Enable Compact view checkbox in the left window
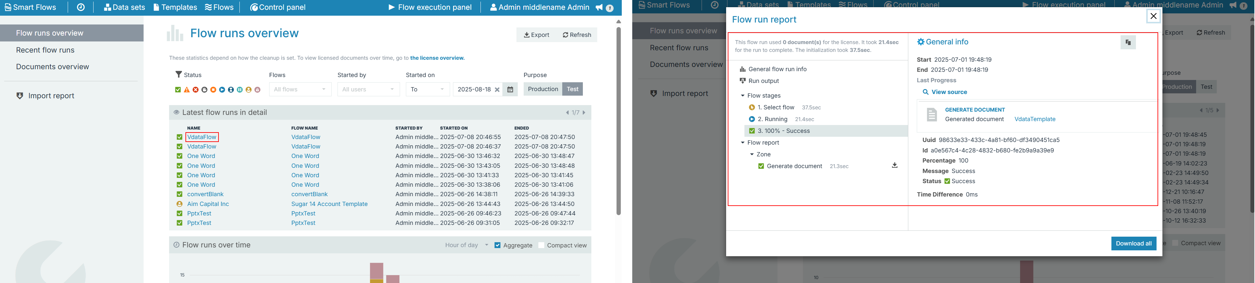 coord(541,245)
